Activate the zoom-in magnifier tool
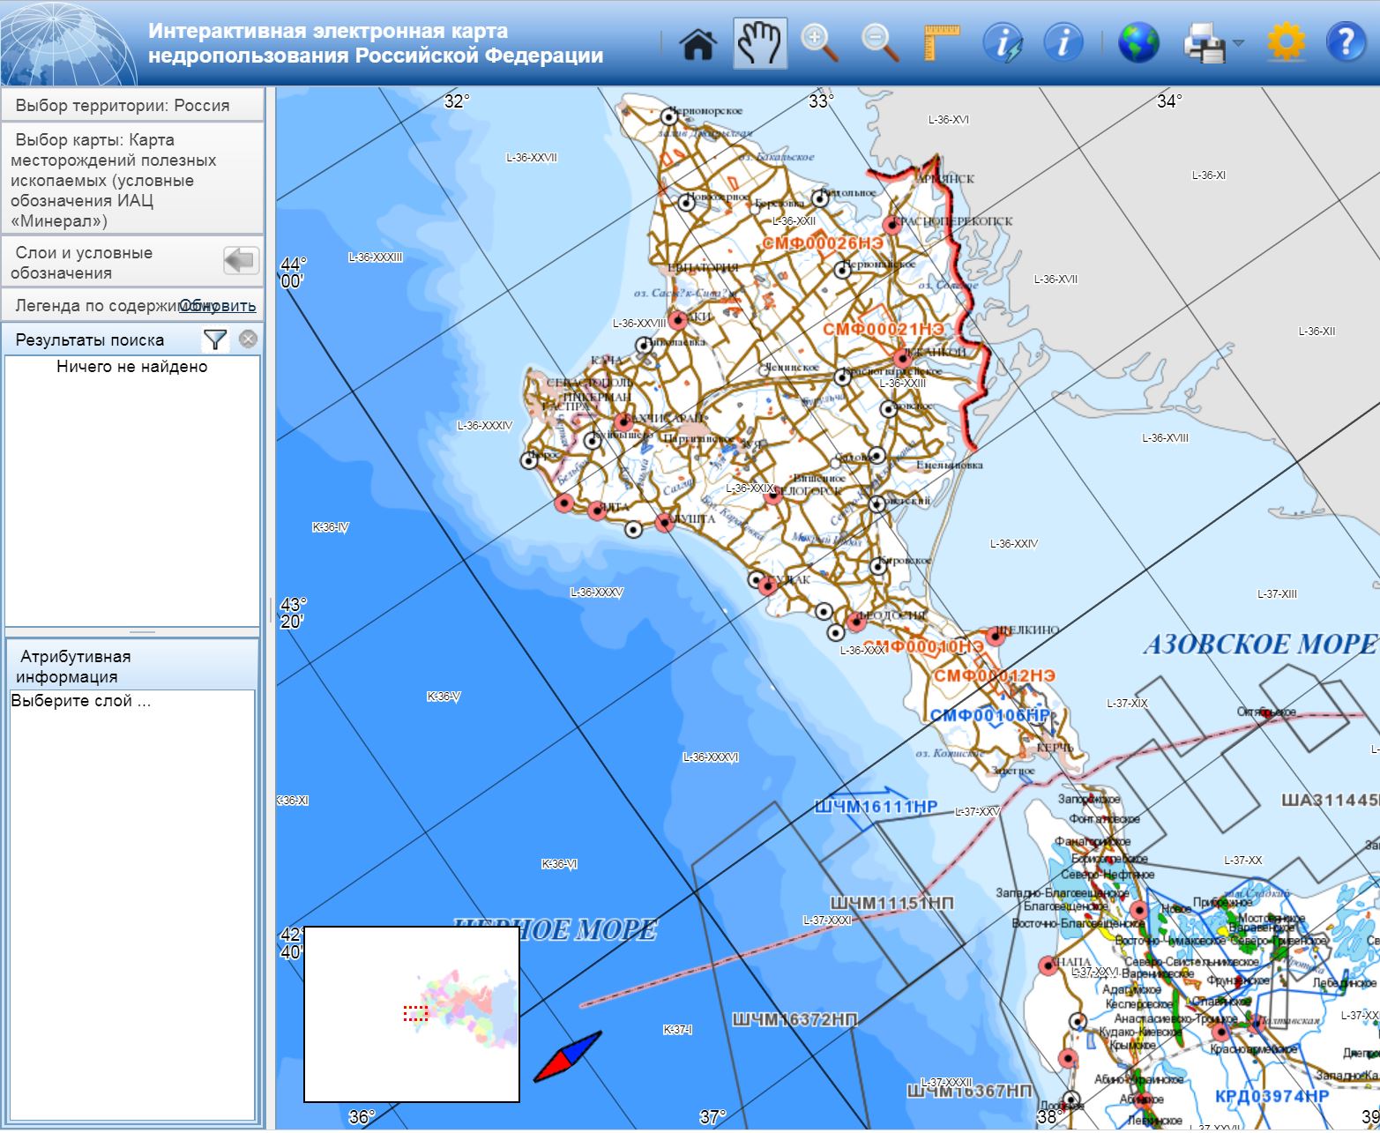1380x1133 pixels. (x=819, y=43)
